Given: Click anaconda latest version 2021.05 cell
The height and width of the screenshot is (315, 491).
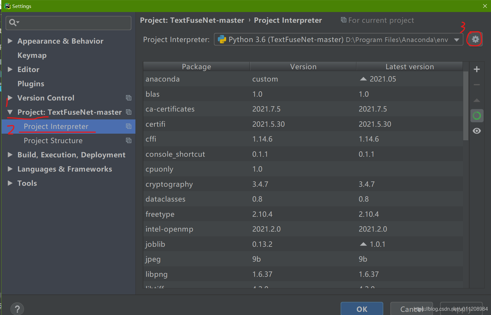Looking at the screenshot, I should click(x=410, y=79).
